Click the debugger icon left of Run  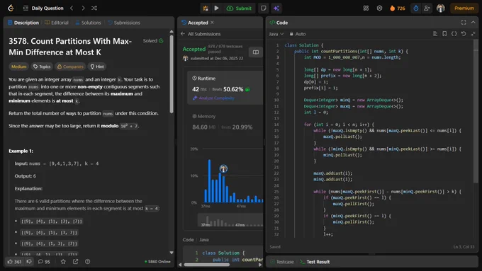click(x=206, y=8)
